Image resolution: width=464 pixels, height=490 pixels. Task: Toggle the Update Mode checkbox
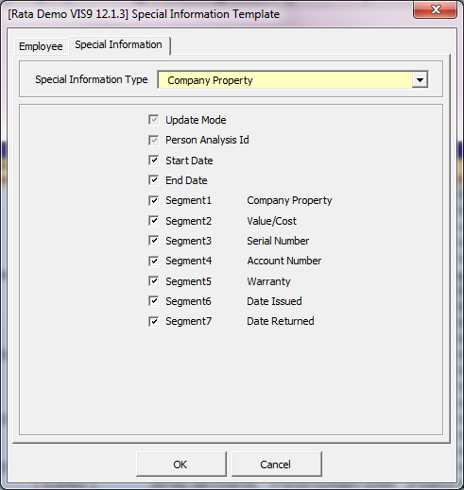[x=153, y=120]
